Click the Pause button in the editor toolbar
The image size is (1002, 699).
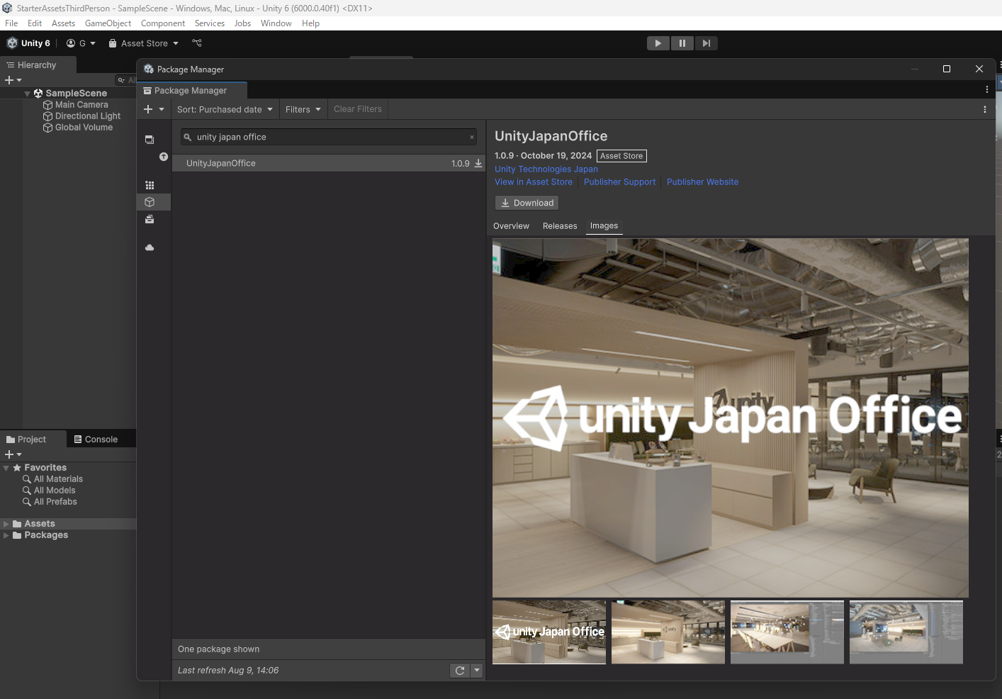tap(682, 43)
